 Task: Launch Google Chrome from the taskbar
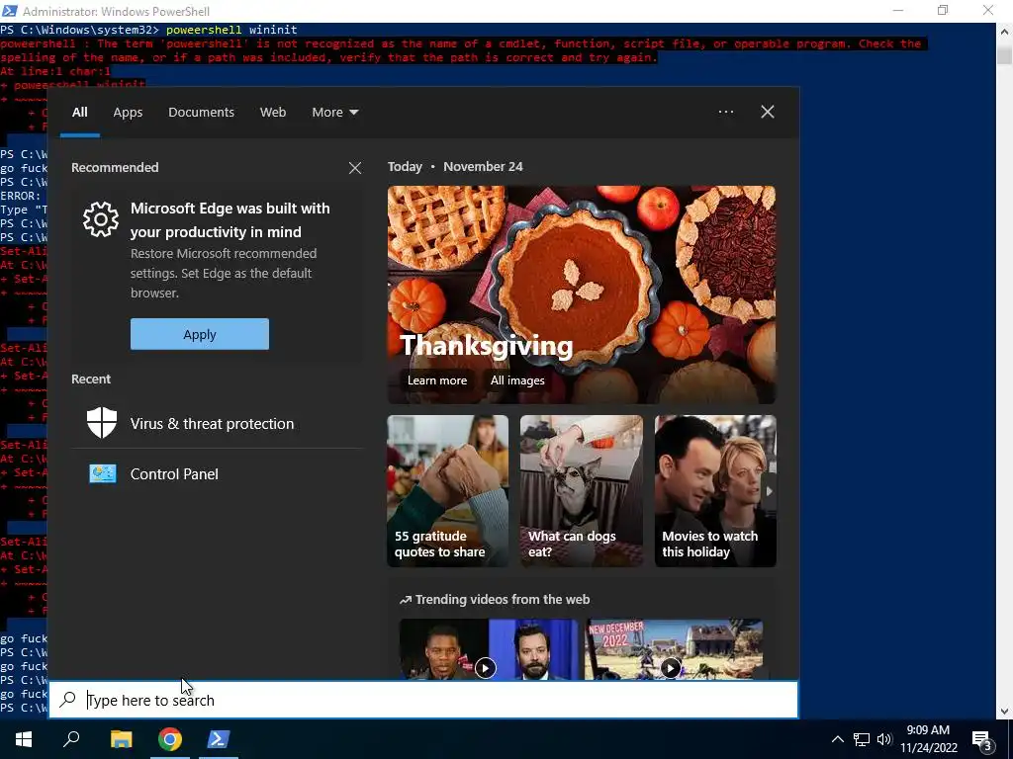click(x=170, y=739)
